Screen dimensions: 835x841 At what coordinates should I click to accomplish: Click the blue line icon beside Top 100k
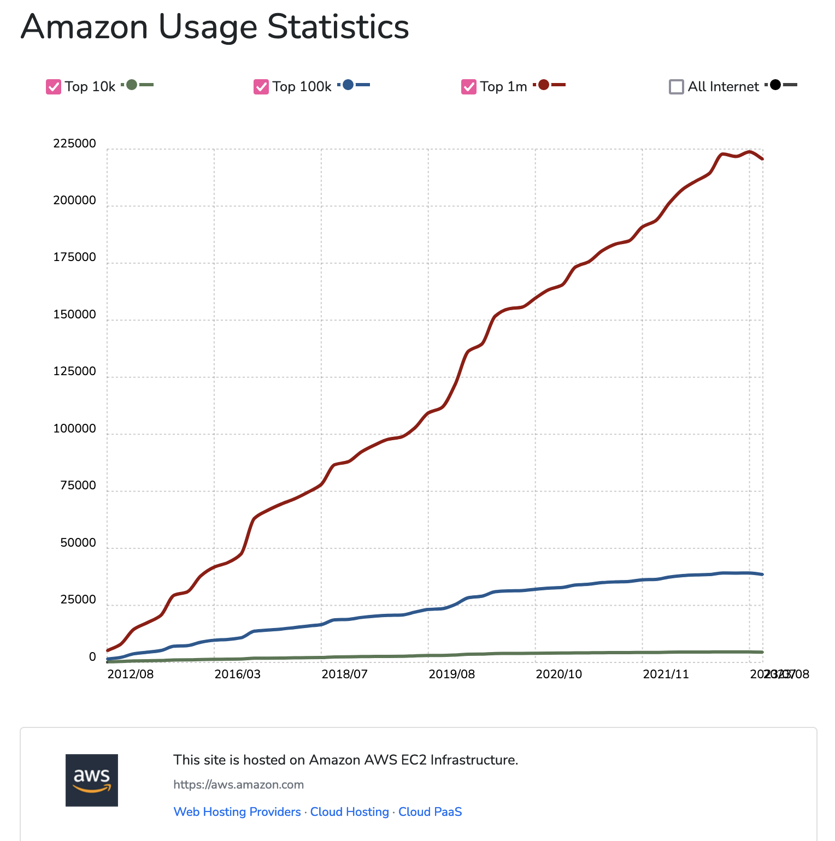pyautogui.click(x=362, y=85)
